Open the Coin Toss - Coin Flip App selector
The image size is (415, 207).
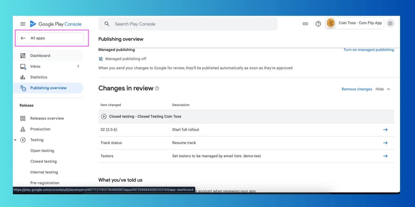pyautogui.click(x=354, y=23)
